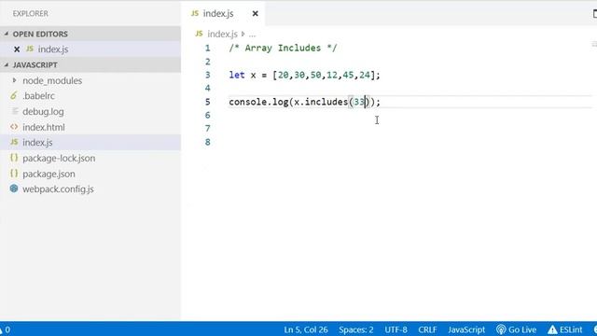
Task: Click the 'includes' method name
Action: [326, 102]
